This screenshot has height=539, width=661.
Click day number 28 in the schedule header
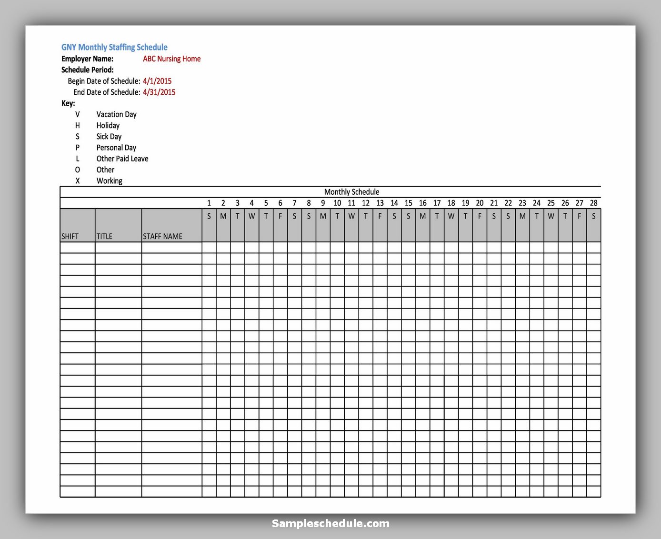[594, 203]
